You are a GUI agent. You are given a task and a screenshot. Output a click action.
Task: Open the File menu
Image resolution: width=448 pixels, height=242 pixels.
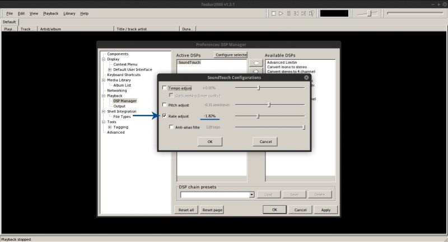click(10, 13)
